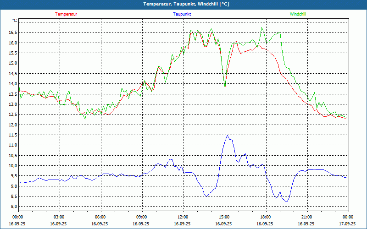
Task: Click the red Temperatur legend label
Action: coord(66,14)
